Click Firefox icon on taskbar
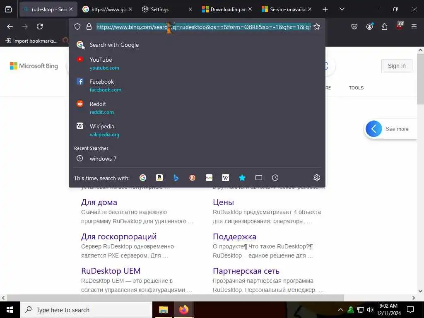Screen dimensions: 424x318 [184, 310]
